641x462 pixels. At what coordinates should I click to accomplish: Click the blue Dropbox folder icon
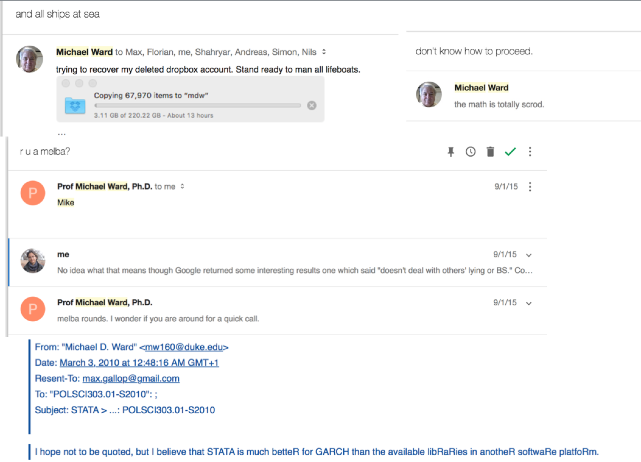tap(75, 105)
